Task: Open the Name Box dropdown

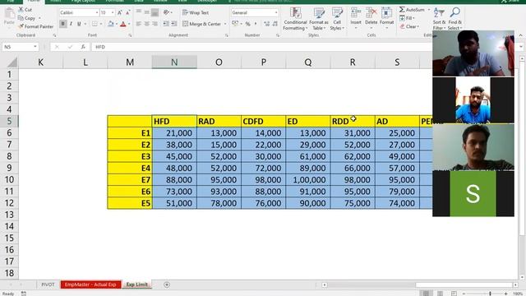Action: (x=35, y=47)
